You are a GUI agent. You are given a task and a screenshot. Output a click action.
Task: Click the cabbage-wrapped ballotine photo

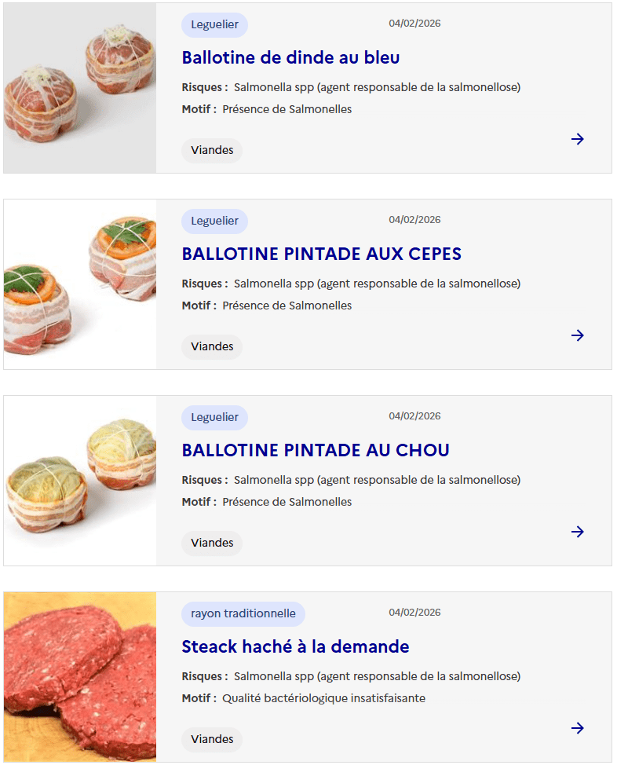pyautogui.click(x=80, y=481)
